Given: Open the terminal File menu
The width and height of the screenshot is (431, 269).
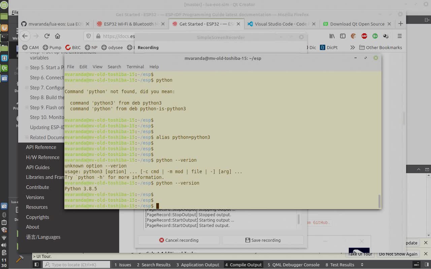Looking at the screenshot, I should point(70,67).
